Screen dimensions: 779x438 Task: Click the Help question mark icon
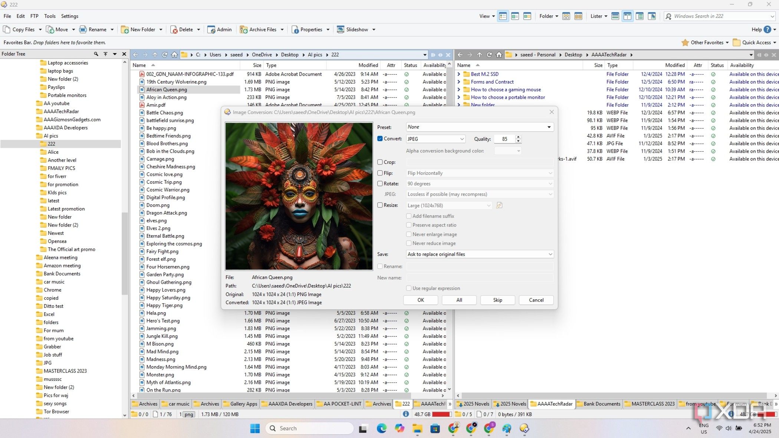(768, 30)
